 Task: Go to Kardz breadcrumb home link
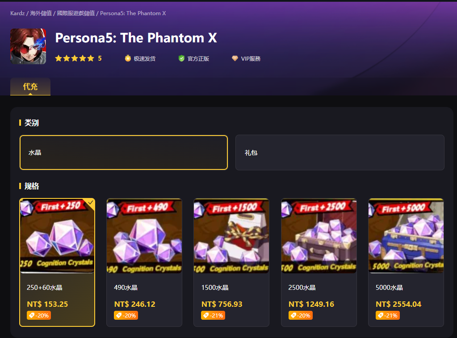pos(17,13)
